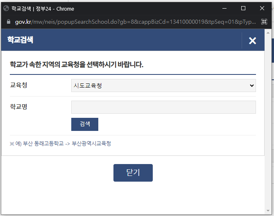Click the 부산 동래고등학교 example hint text
The image size is (274, 216).
60,144
